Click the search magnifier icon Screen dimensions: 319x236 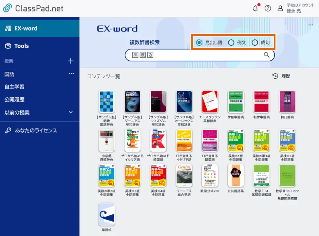266,55
